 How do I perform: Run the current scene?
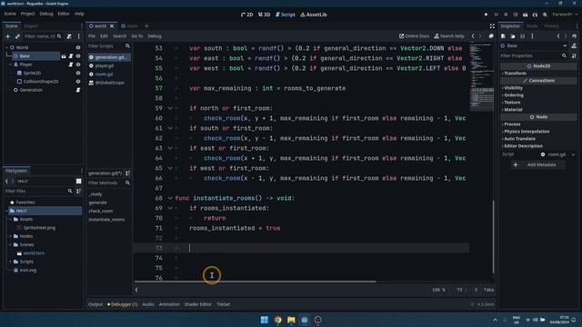[x=525, y=15]
